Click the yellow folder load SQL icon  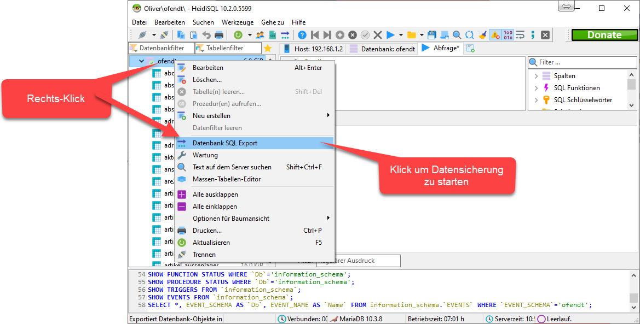(412, 35)
